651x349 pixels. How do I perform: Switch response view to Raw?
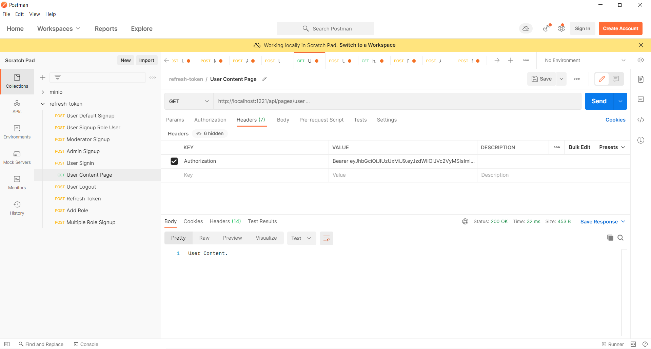[204, 238]
